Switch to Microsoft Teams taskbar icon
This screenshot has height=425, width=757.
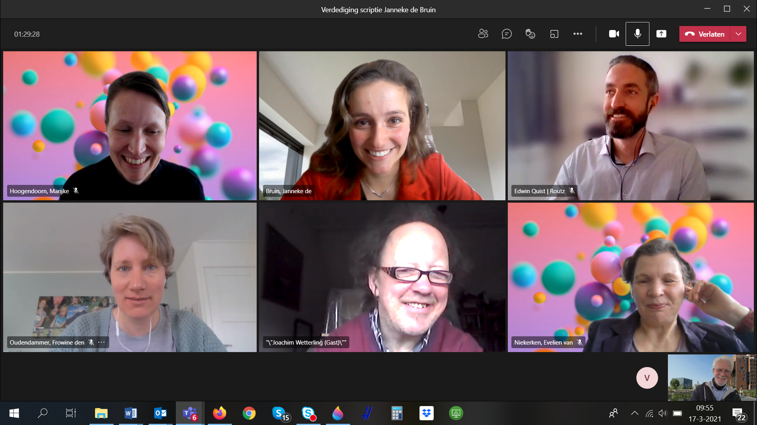click(190, 413)
